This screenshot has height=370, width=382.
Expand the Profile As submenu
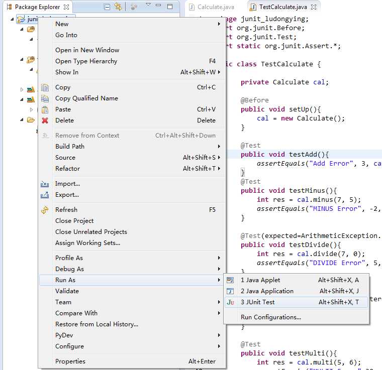pyautogui.click(x=132, y=258)
